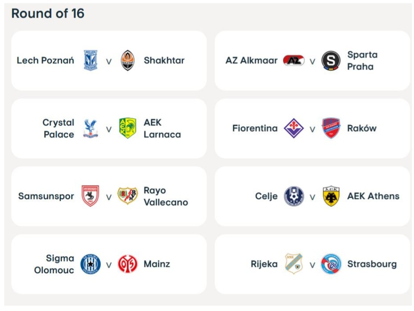Image resolution: width=414 pixels, height=311 pixels.
Task: Click the Fiorentina purple crest
Action: (x=294, y=128)
